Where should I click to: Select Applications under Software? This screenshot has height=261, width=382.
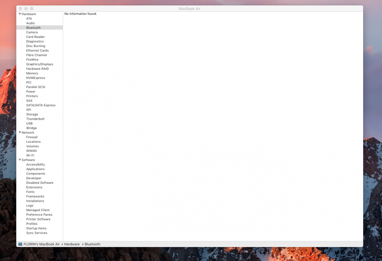[35, 169]
